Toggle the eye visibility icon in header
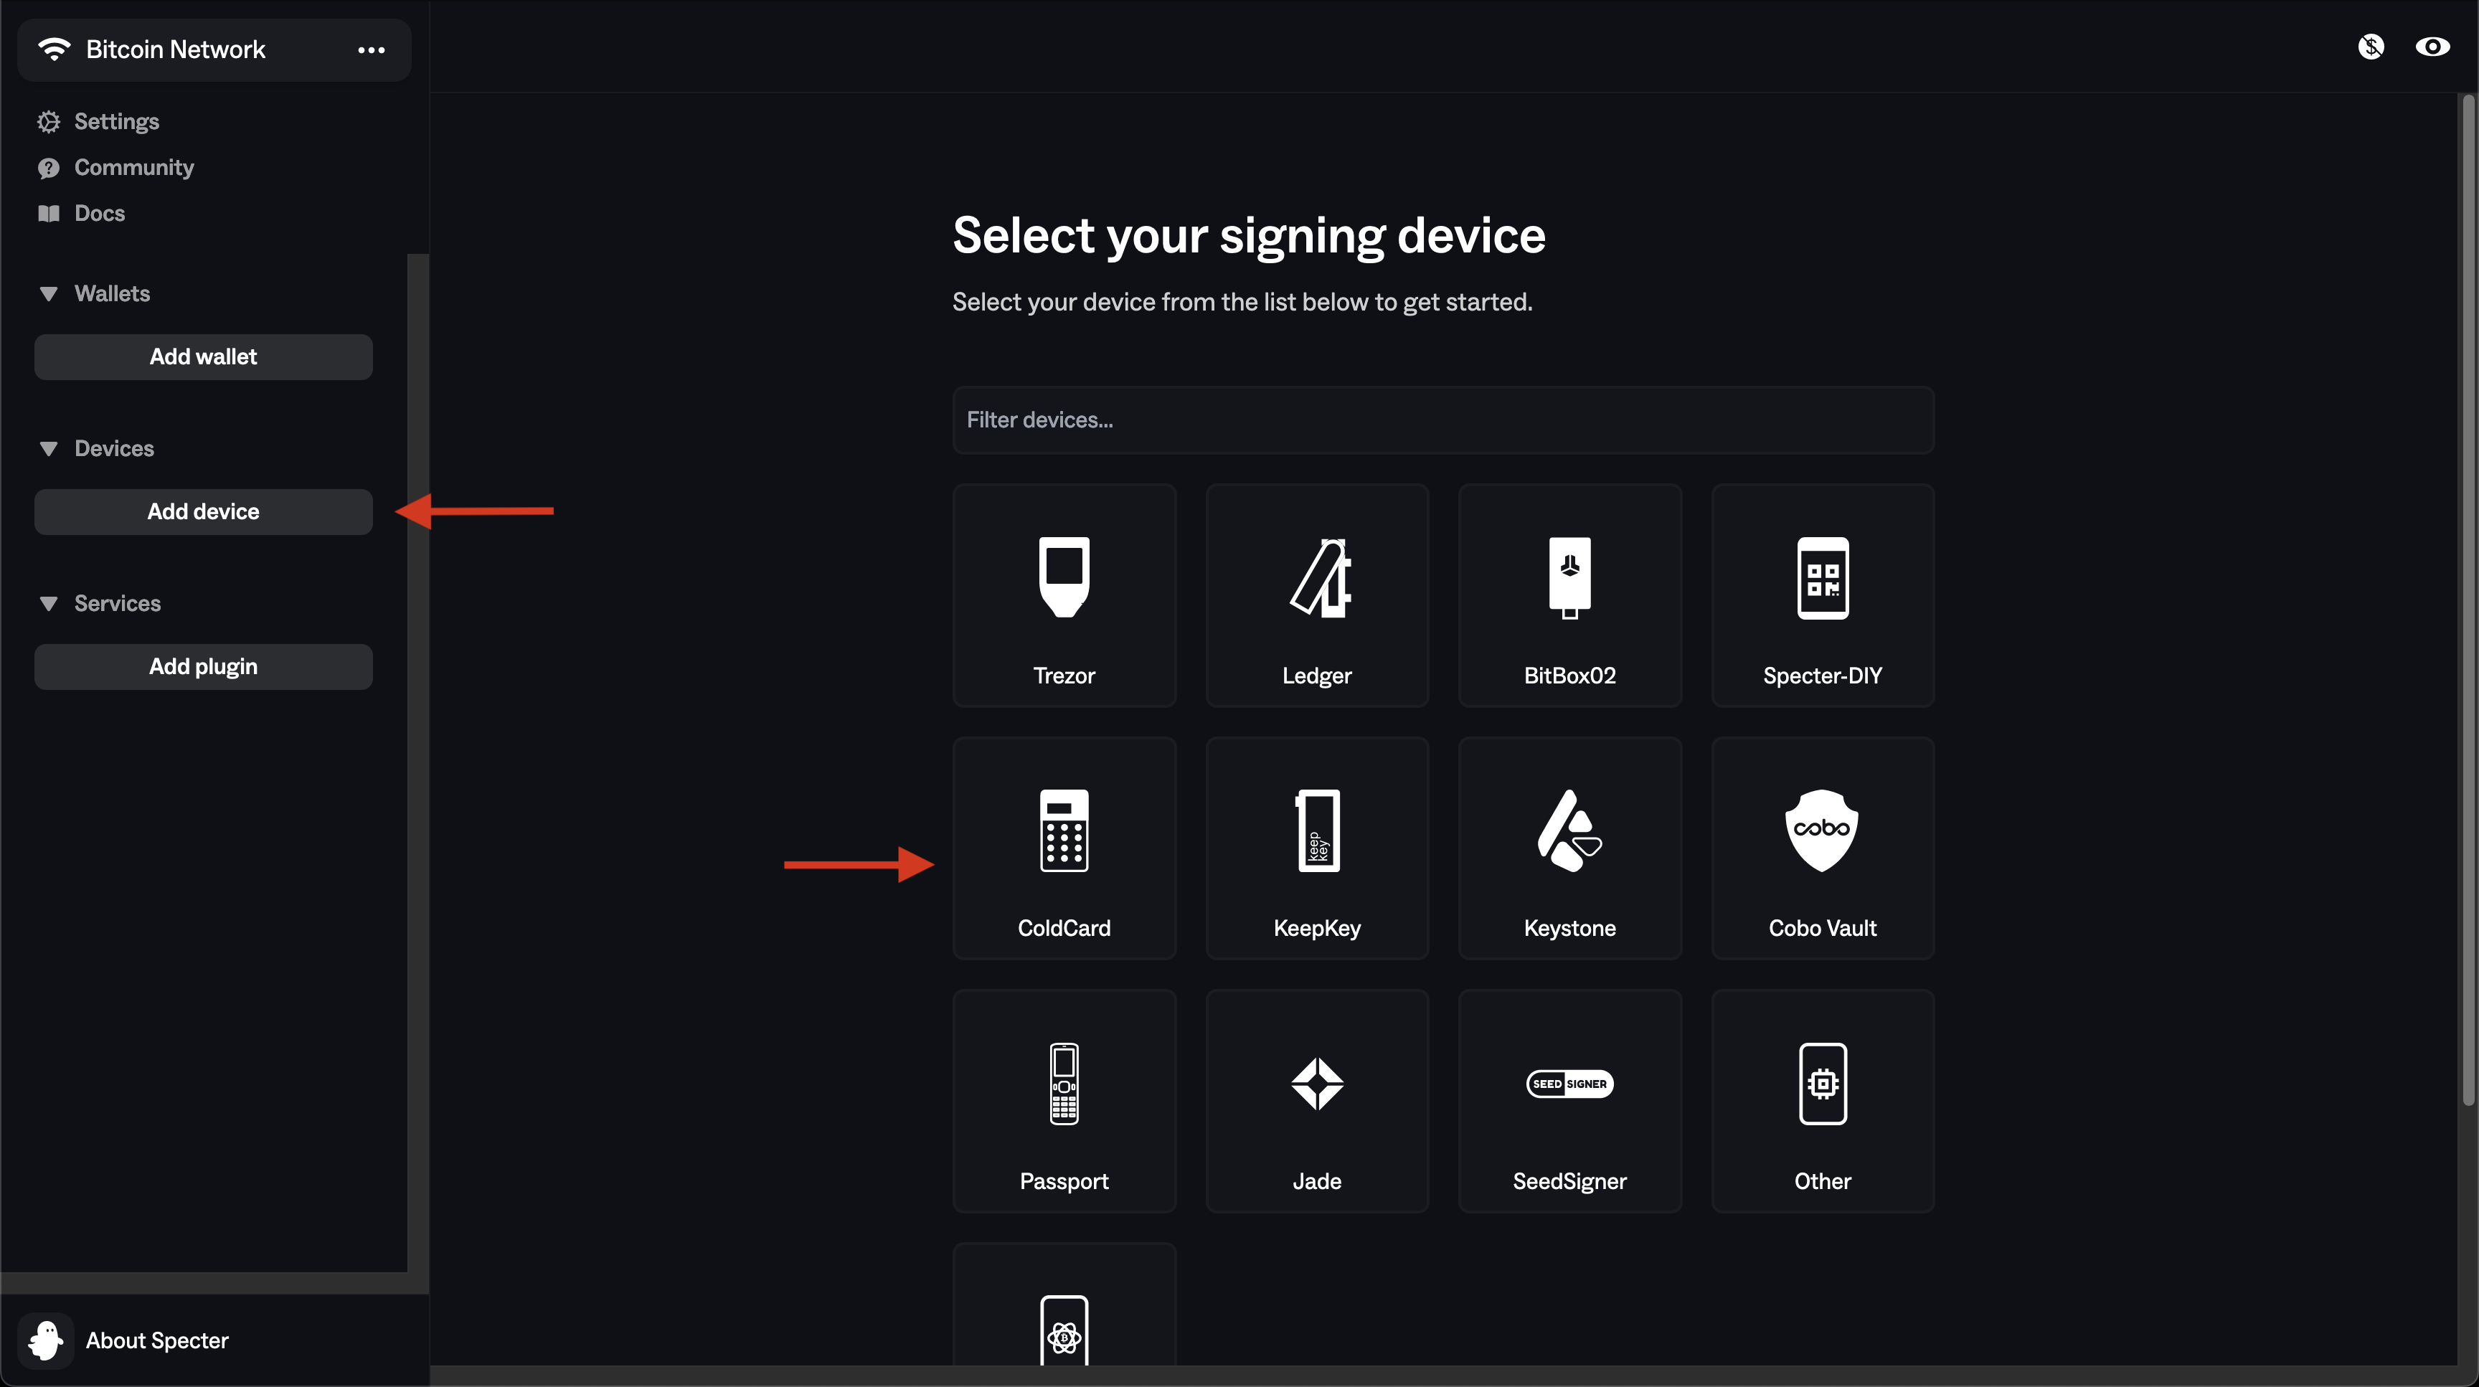The height and width of the screenshot is (1387, 2479). tap(2432, 47)
